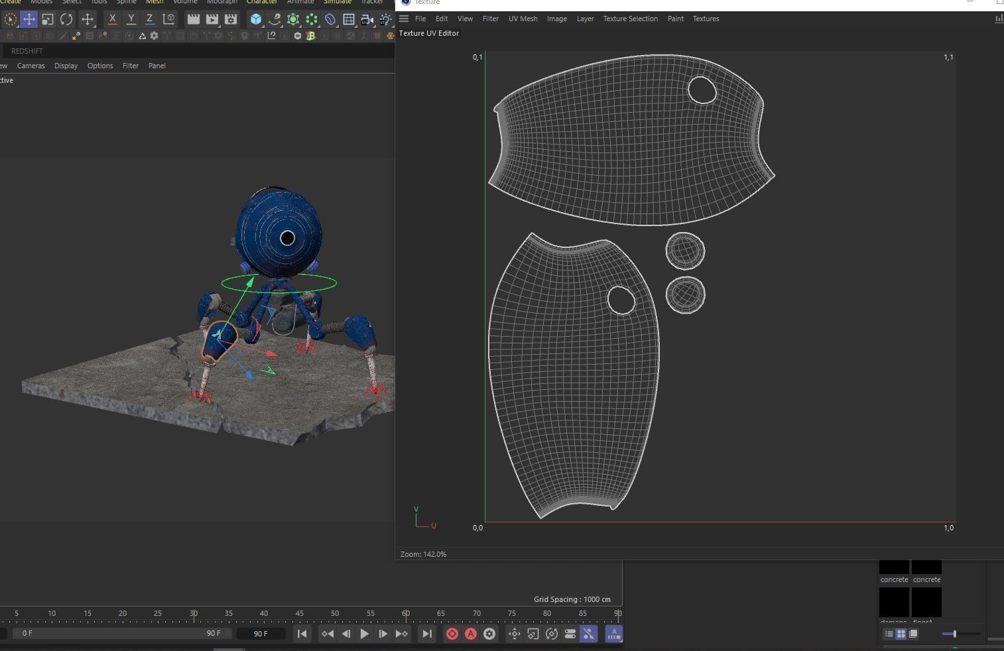Open Filter menu in Texture window

(491, 19)
